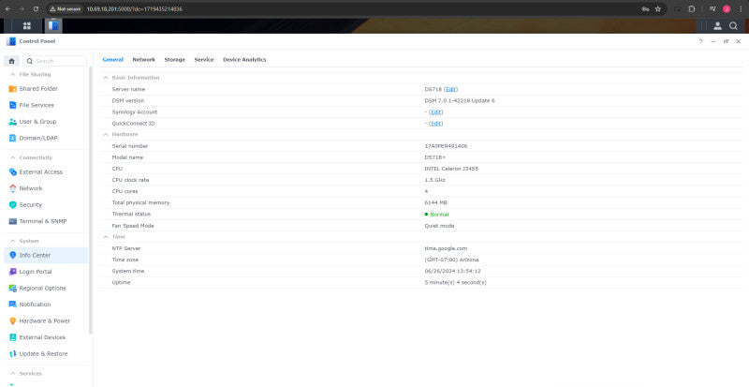Collapse the Basic Information section

pos(106,78)
